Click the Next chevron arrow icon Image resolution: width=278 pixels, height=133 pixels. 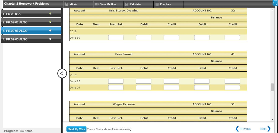click(269, 129)
